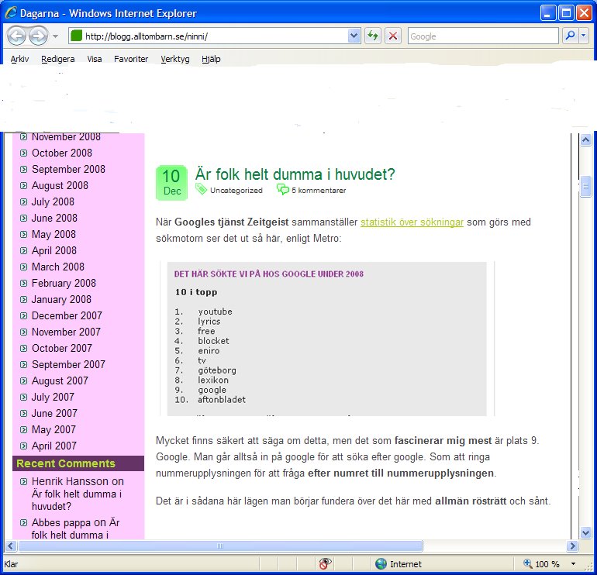Click the Refresh page button
The height and width of the screenshot is (575, 597).
pos(373,36)
